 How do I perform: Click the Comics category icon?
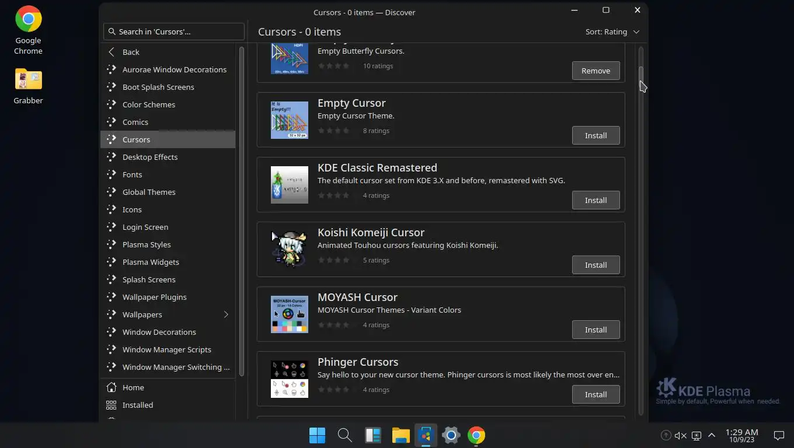pos(112,122)
